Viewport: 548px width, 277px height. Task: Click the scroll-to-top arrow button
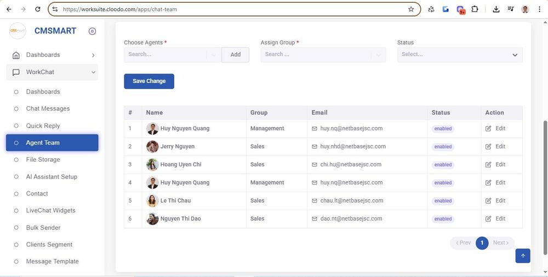coord(523,256)
